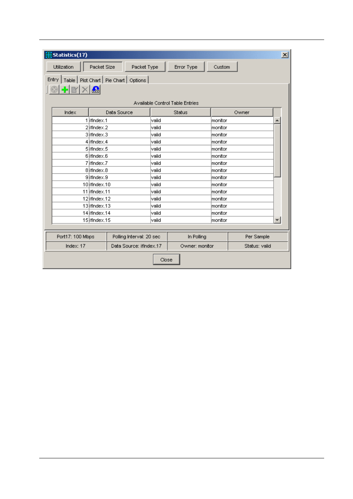
Task: Click the Status: valid field
Action: (258, 246)
